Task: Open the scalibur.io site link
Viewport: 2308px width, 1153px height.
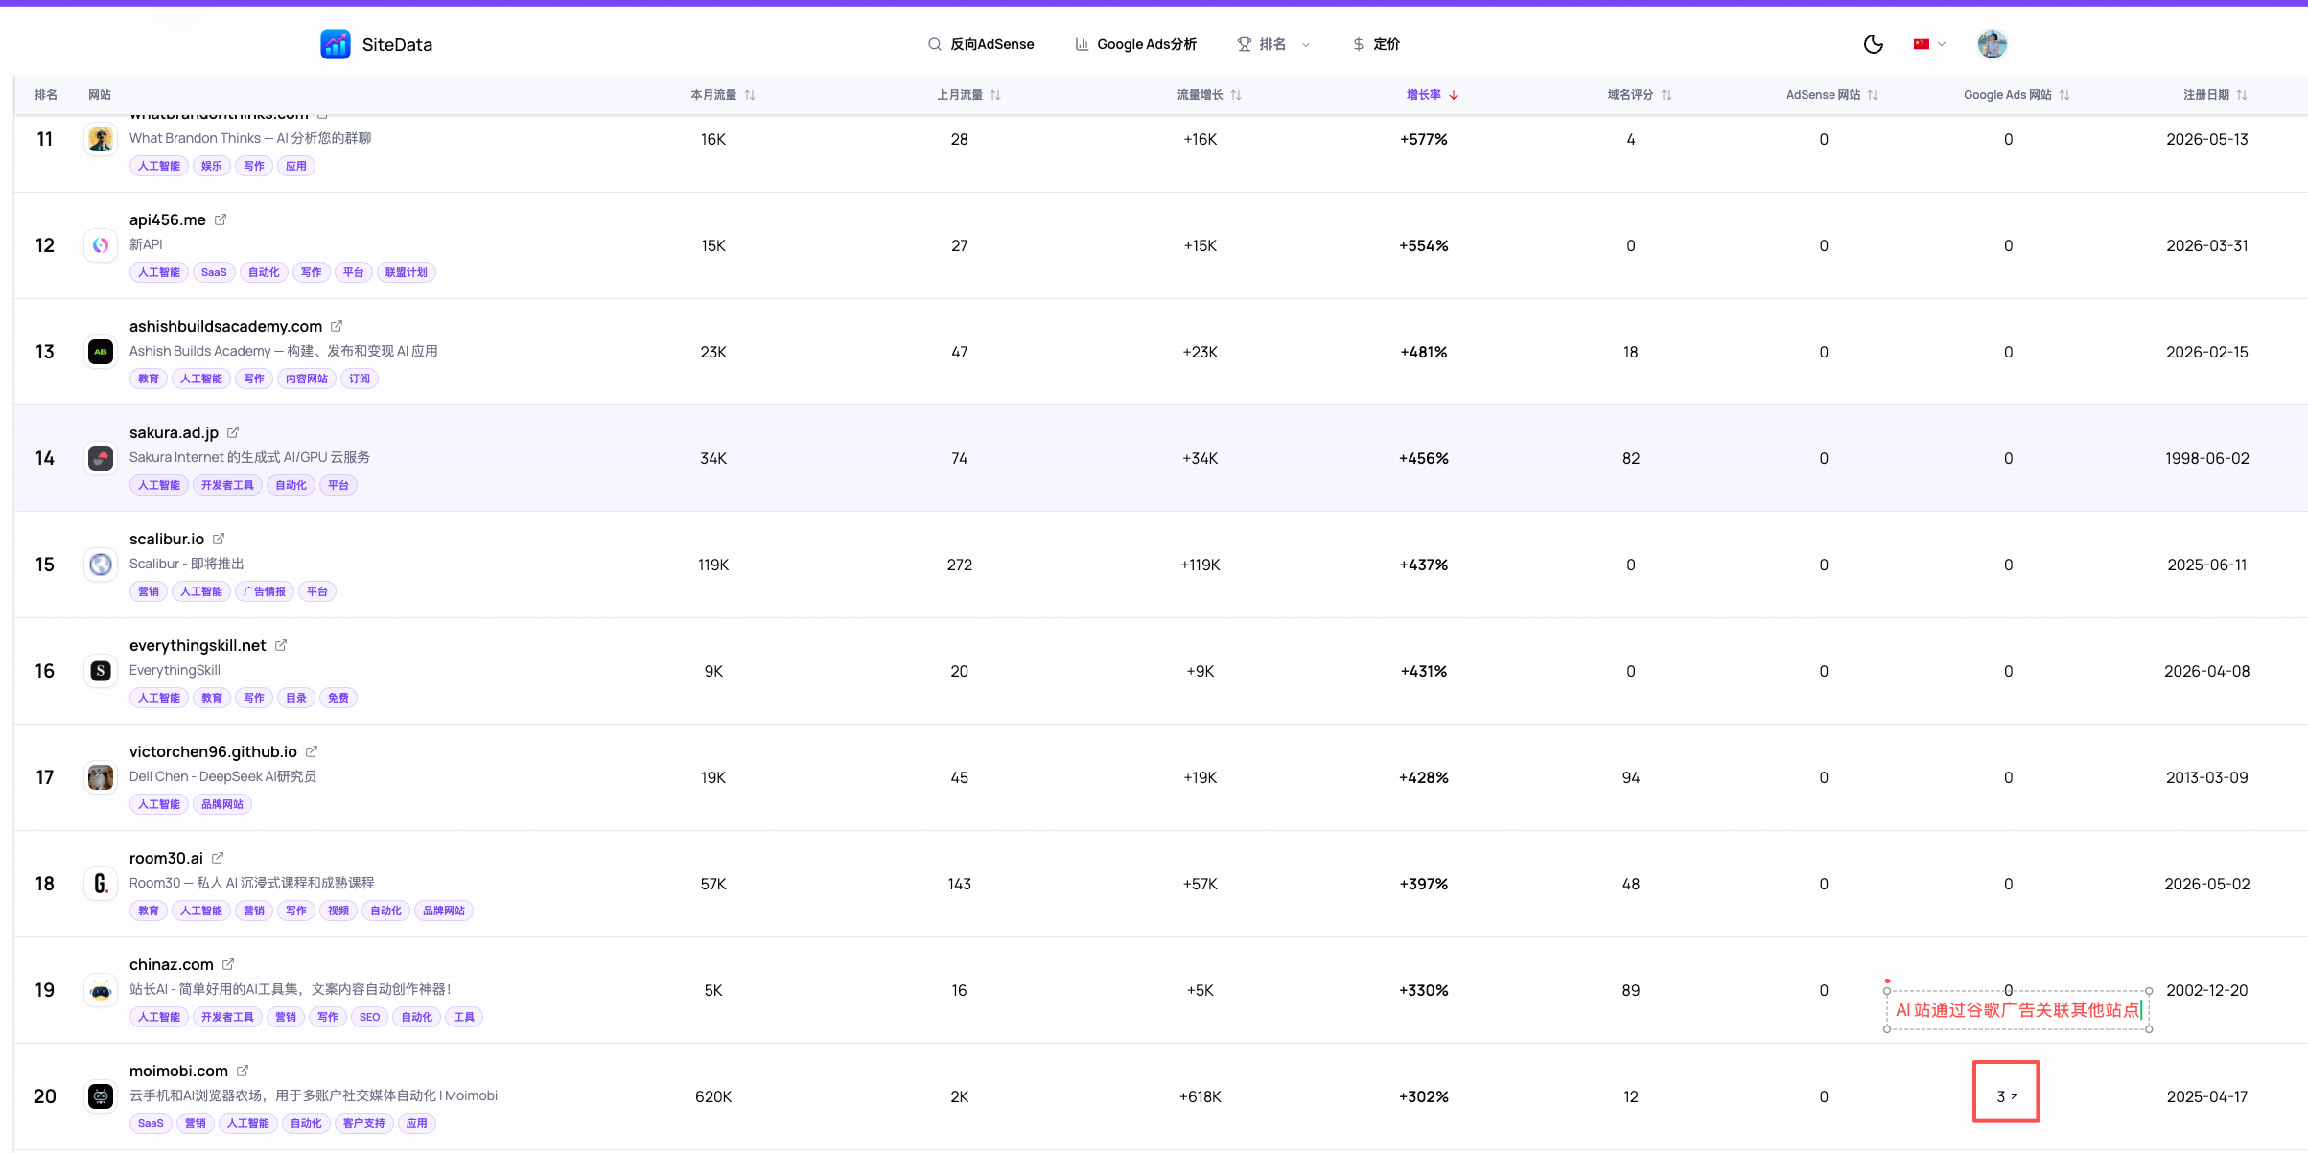Action: [x=167, y=539]
